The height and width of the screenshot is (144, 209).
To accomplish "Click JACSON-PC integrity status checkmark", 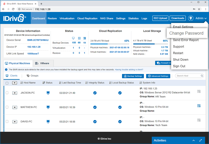I will [95, 93].
